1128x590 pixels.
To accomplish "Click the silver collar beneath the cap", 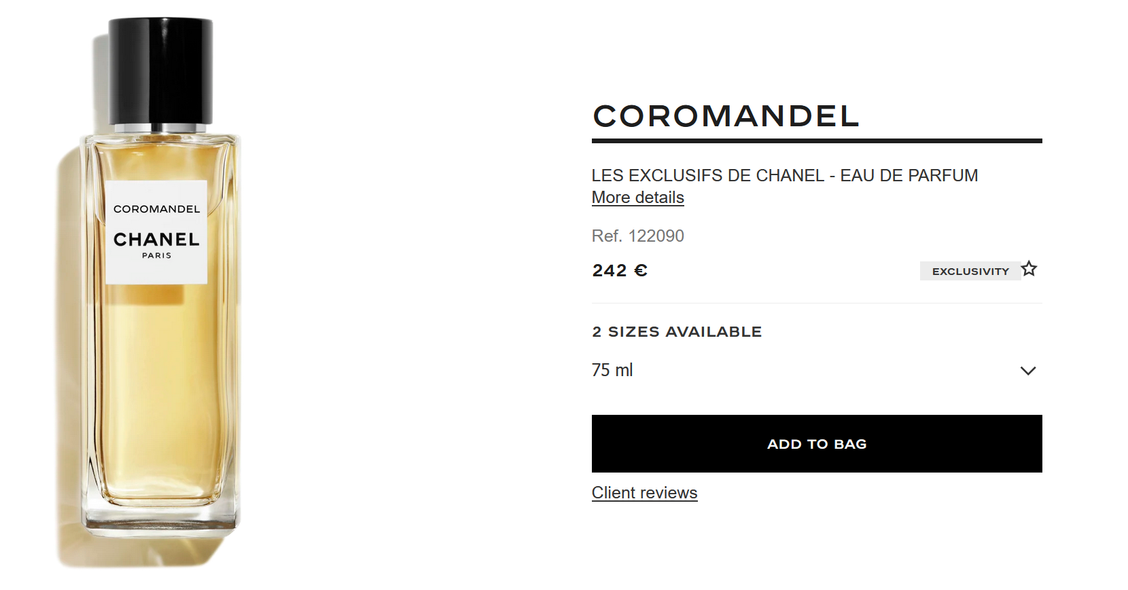I will [x=160, y=128].
